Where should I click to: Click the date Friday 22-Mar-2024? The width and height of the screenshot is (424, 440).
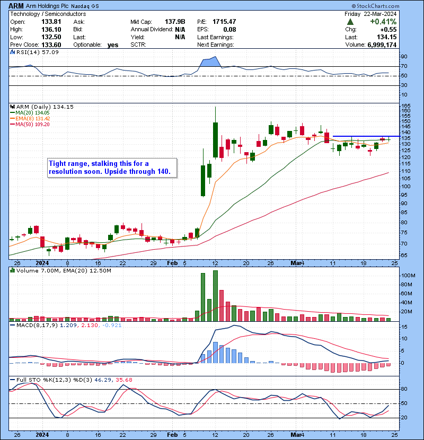(x=370, y=14)
